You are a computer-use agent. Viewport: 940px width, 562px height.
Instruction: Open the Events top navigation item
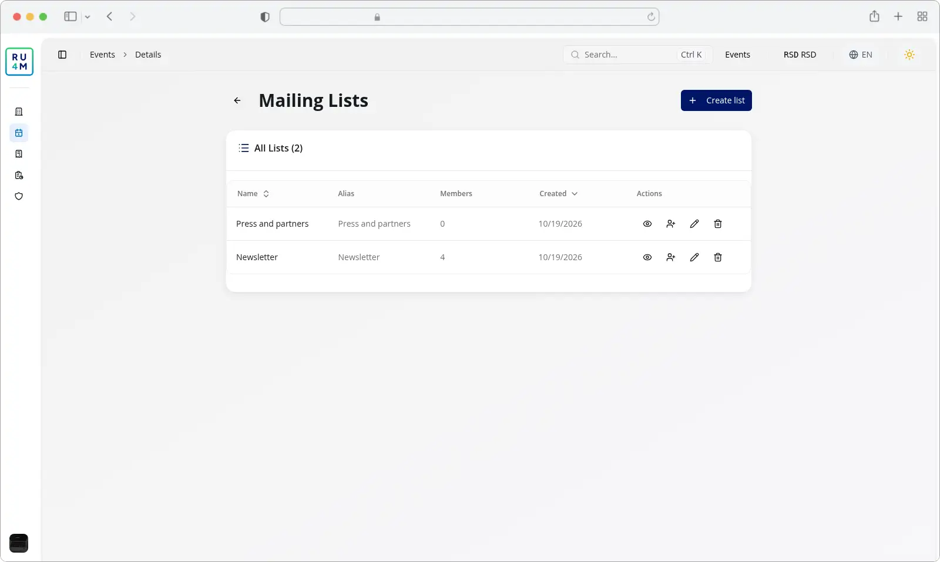(737, 55)
